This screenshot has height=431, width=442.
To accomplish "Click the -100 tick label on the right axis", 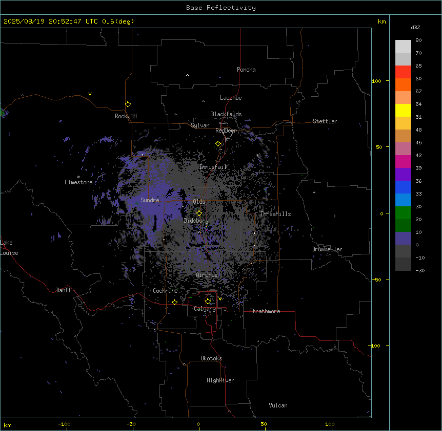I will pos(375,346).
